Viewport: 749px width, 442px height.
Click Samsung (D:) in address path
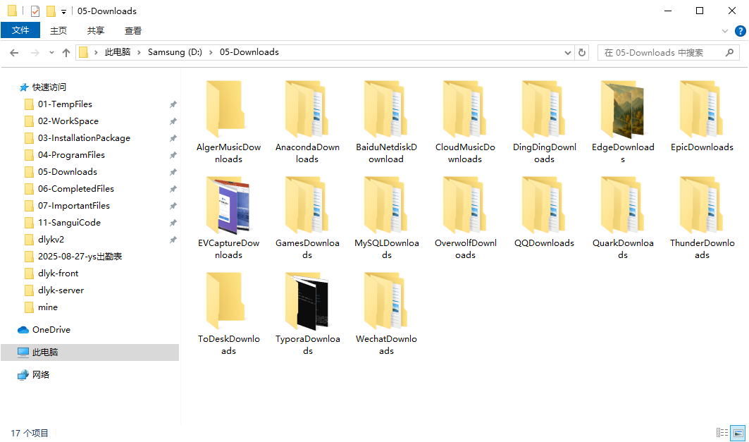tap(175, 52)
